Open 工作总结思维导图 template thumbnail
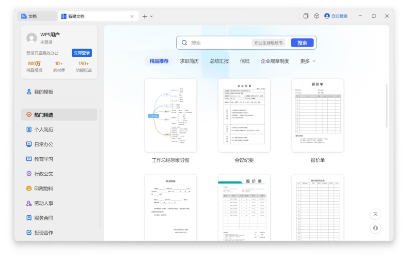The height and width of the screenshot is (257, 408). [x=171, y=115]
